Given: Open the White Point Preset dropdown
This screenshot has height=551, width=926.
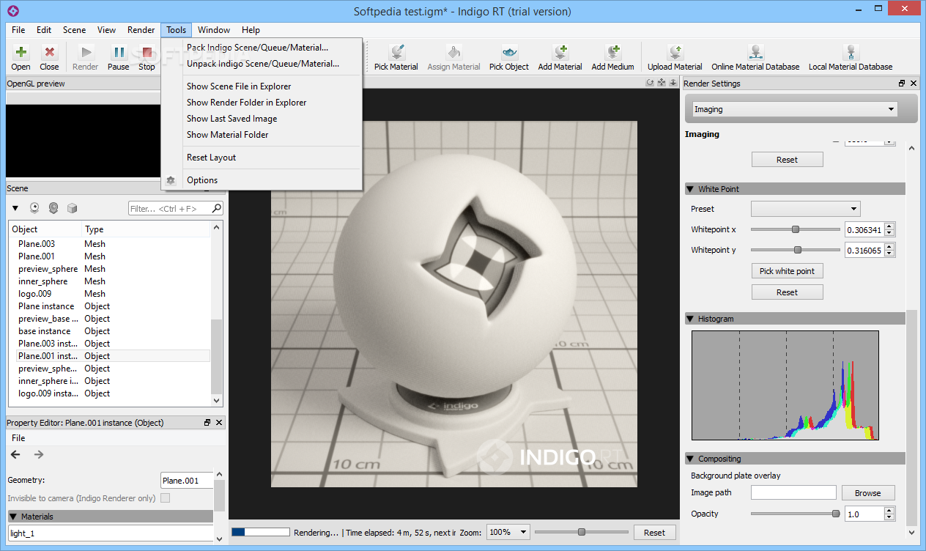Looking at the screenshot, I should point(806,209).
